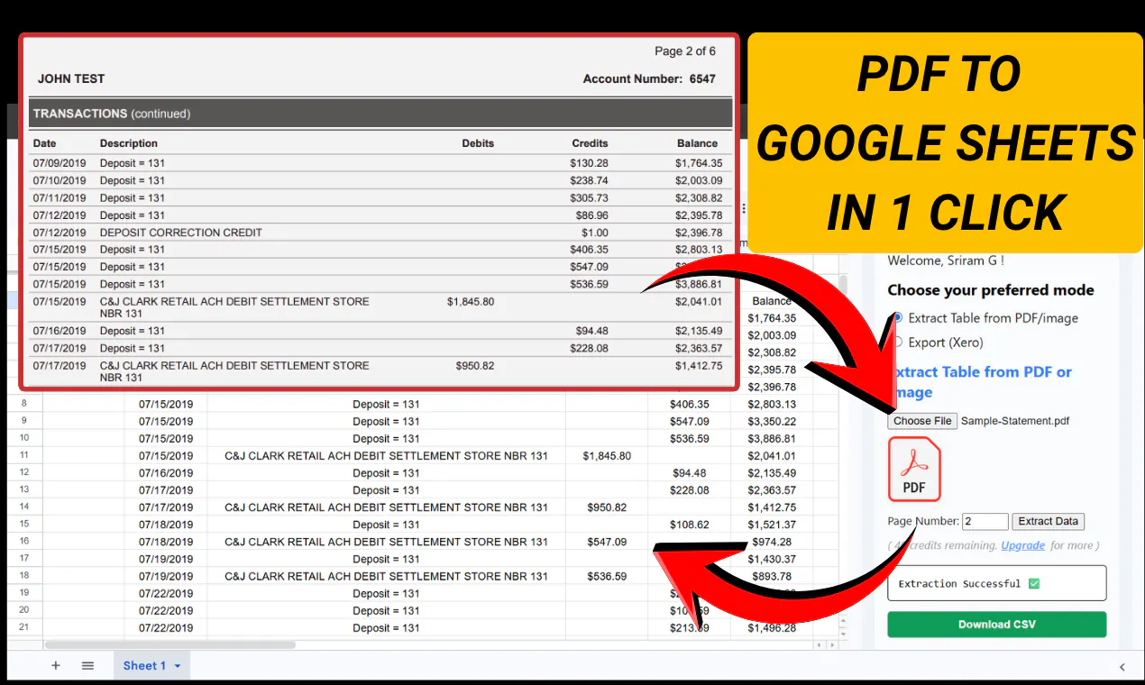Select the 07/19/2019 date cell in row 17
The height and width of the screenshot is (685, 1145).
tap(166, 559)
